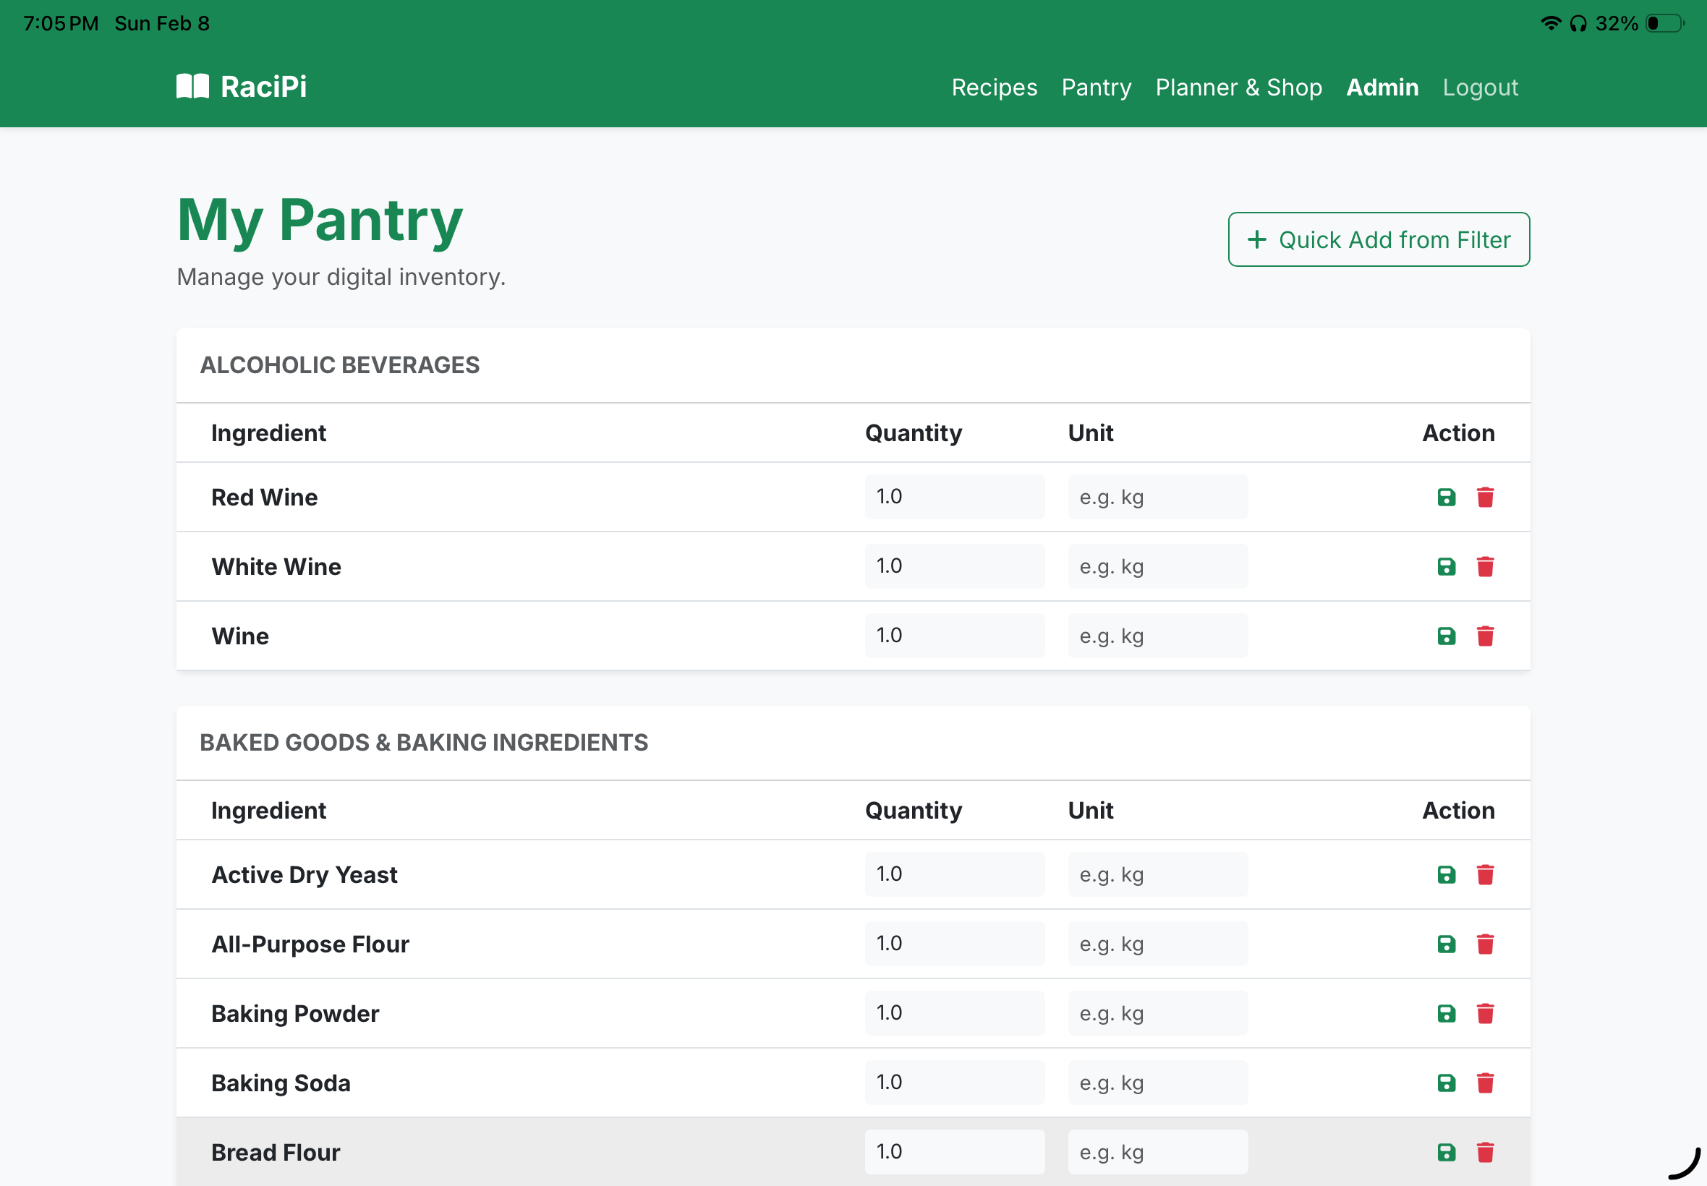Viewport: 1707px width, 1186px height.
Task: Save the Red Wine row
Action: point(1445,497)
